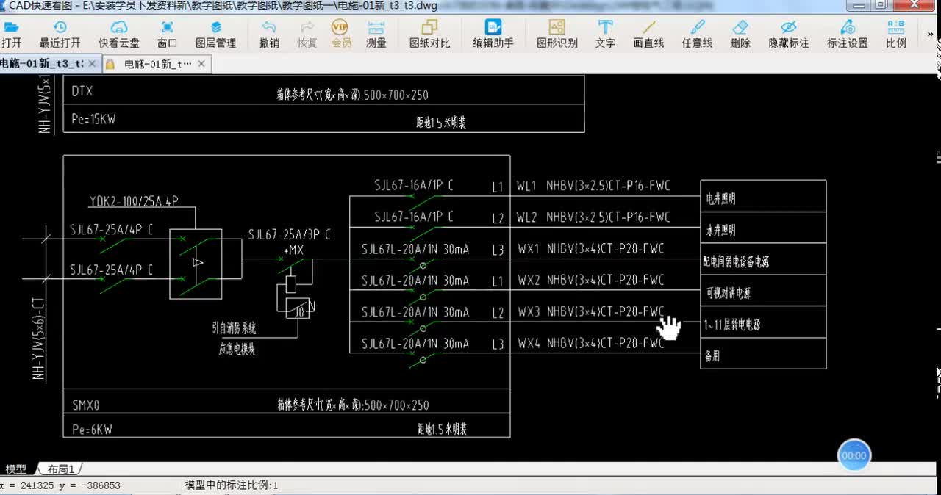
Task: Click the Pe=15KW label
Action: coord(93,118)
